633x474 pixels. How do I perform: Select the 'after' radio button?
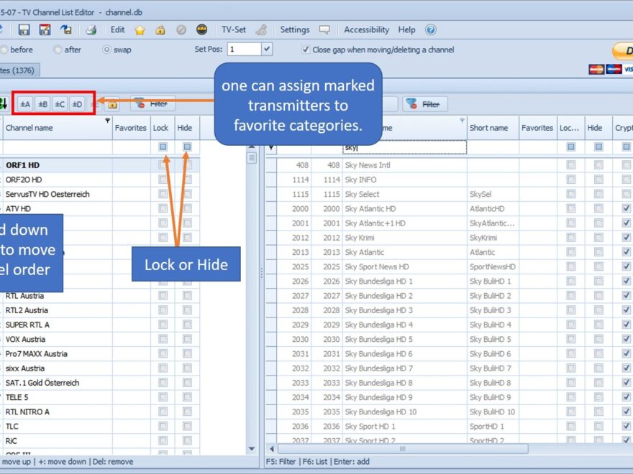(58, 50)
